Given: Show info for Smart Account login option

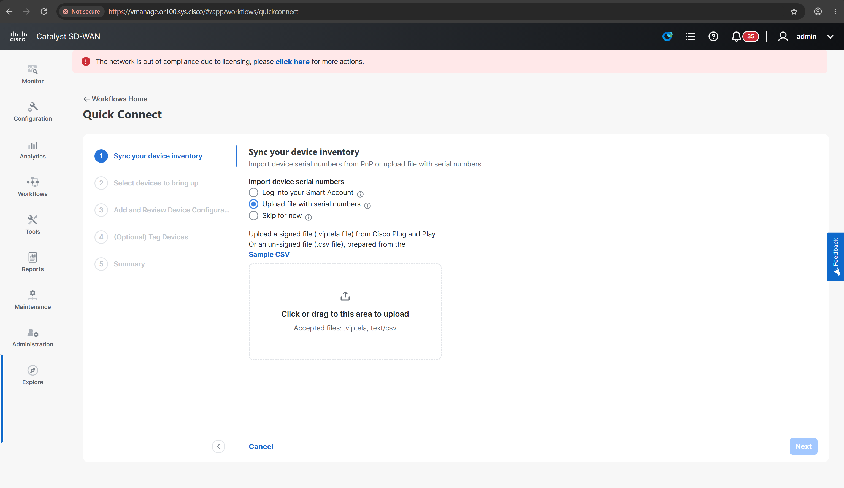Looking at the screenshot, I should pyautogui.click(x=360, y=194).
